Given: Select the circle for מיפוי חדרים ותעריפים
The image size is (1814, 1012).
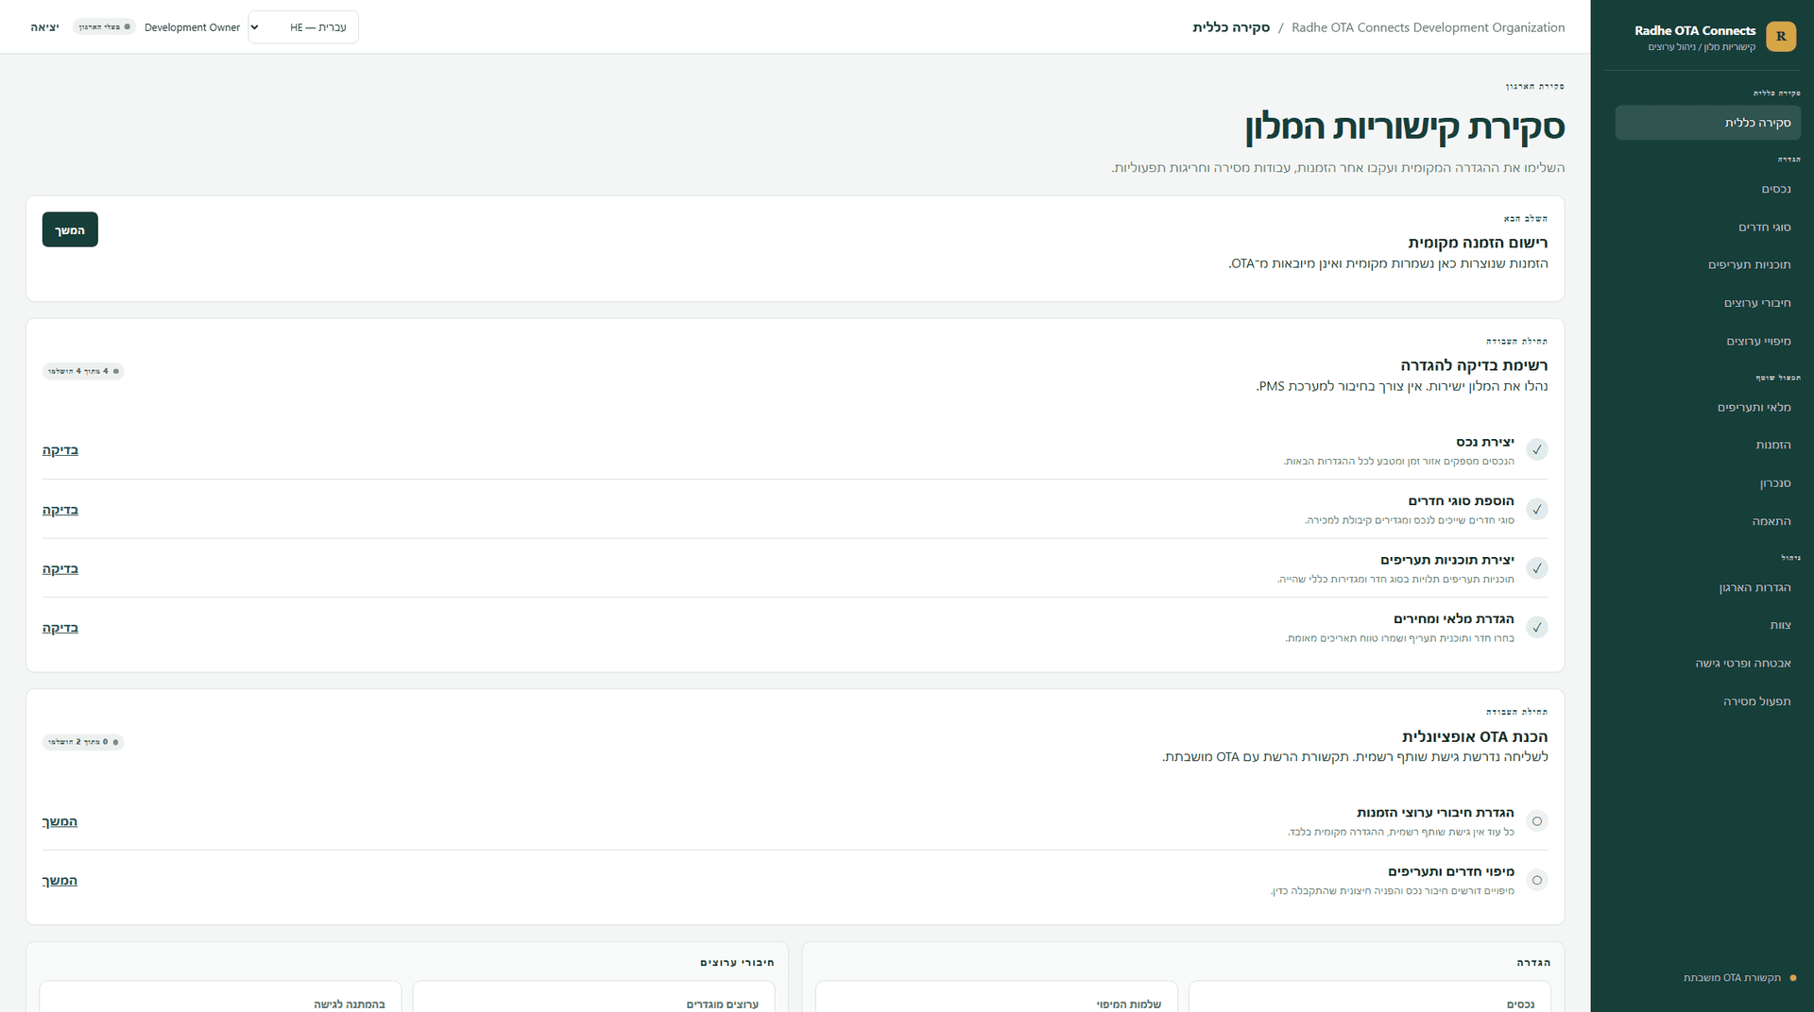Looking at the screenshot, I should click(1537, 881).
